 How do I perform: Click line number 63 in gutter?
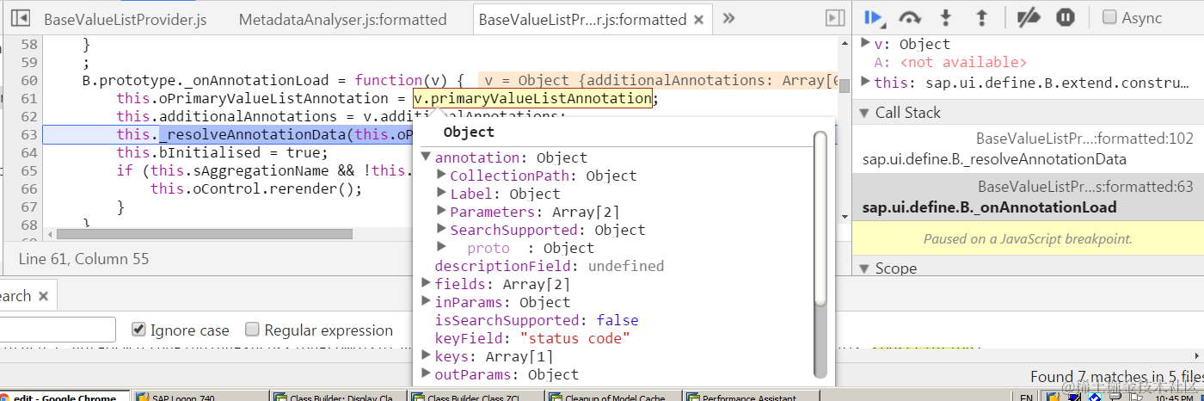tap(29, 134)
